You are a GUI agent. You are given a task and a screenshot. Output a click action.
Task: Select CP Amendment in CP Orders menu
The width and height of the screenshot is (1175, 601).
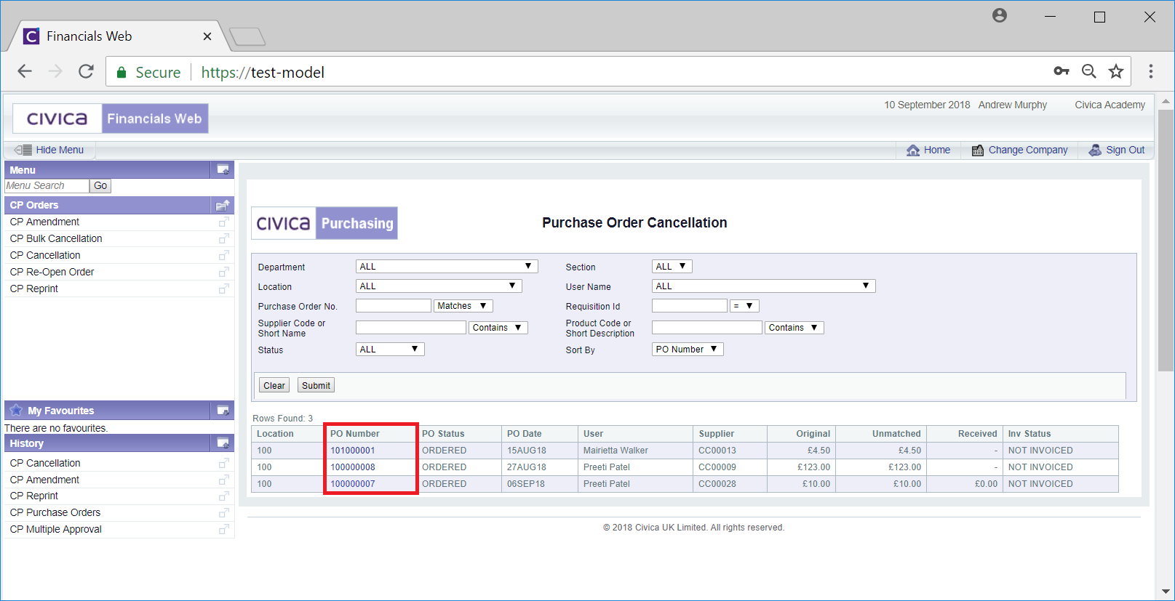click(x=44, y=222)
